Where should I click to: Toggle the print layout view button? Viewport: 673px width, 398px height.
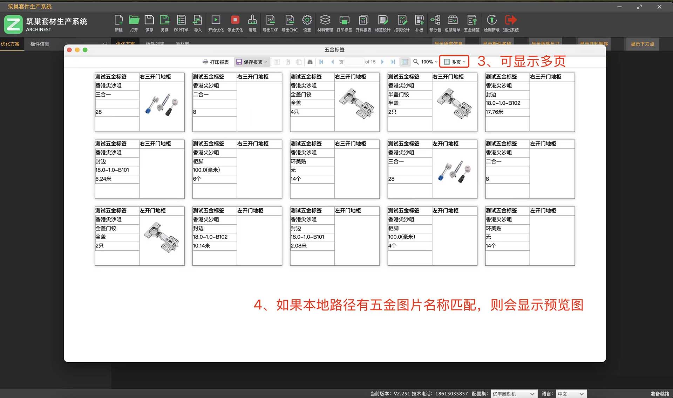(405, 62)
